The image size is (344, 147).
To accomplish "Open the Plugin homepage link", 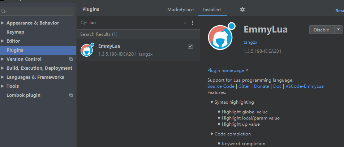I will tap(226, 70).
